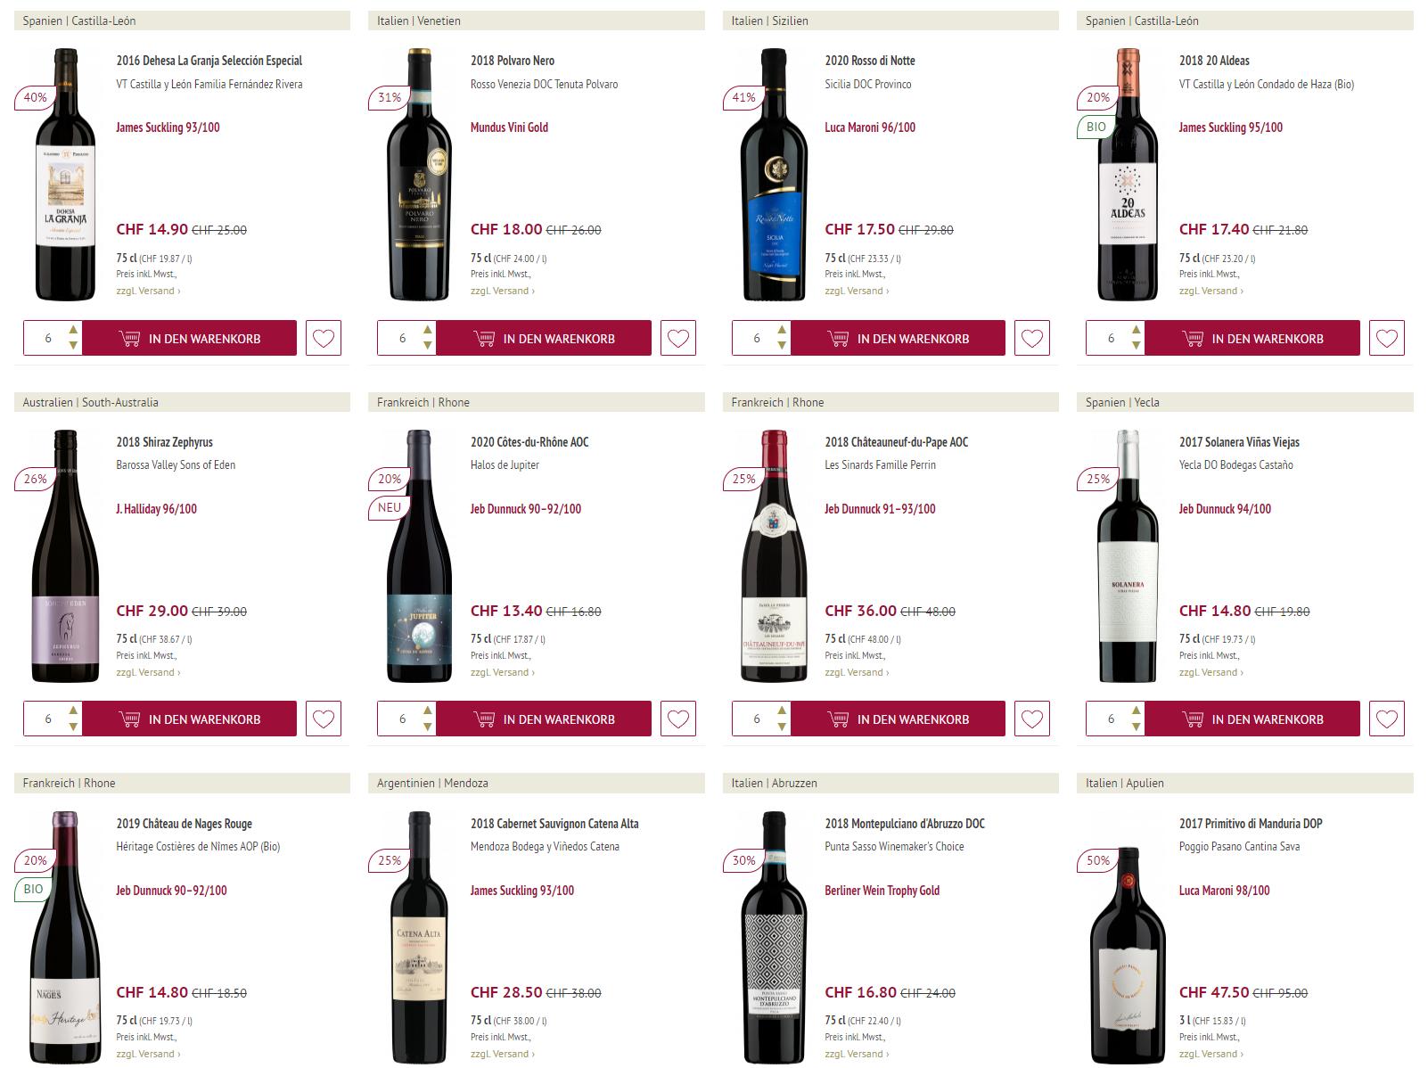The height and width of the screenshot is (1068, 1428).
Task: Click the heart icon for Polvaro Nero
Action: click(678, 338)
